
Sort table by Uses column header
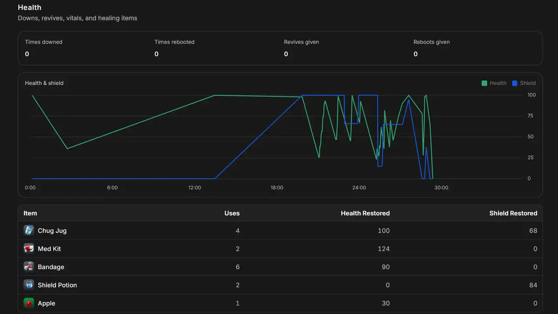[x=232, y=213]
